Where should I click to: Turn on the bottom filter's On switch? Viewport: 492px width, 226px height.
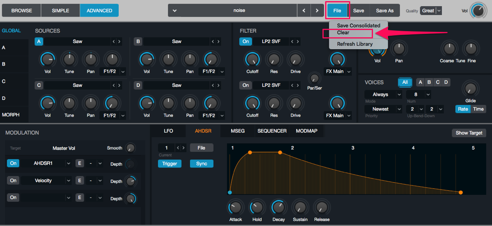tap(245, 85)
